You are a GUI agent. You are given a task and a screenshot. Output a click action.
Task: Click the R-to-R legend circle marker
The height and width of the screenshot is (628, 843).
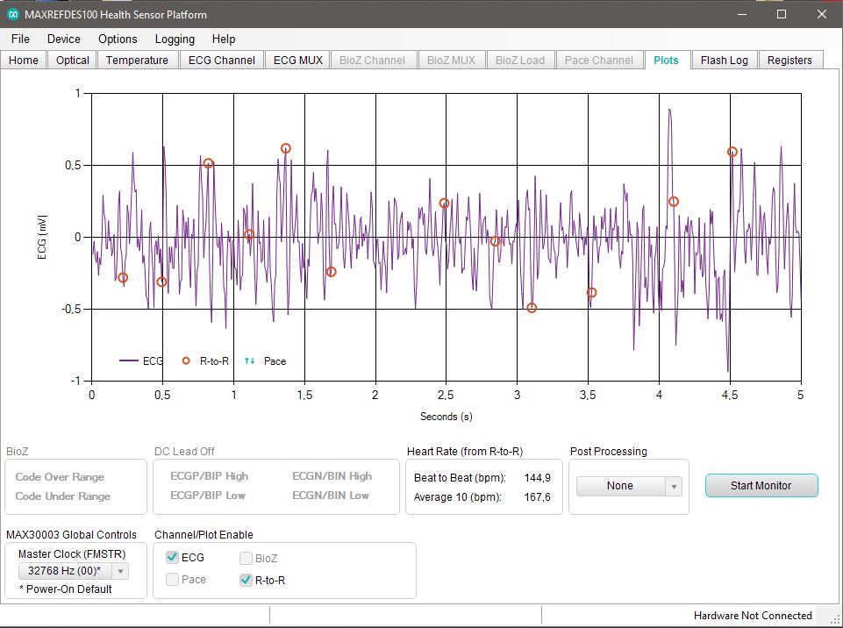point(185,360)
